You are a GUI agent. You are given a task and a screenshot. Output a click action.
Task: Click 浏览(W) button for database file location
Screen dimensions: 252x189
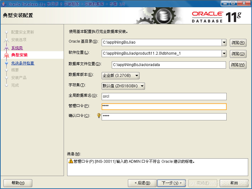click(238, 65)
